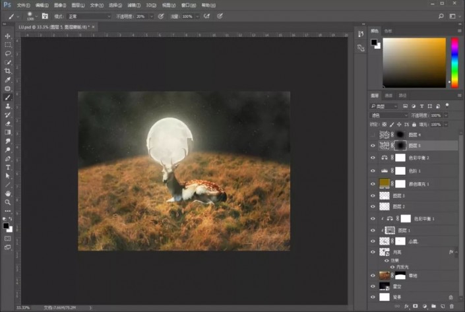Viewport: 465px width, 312px height.
Task: Open the 图像(I) menu
Action: click(60, 5)
